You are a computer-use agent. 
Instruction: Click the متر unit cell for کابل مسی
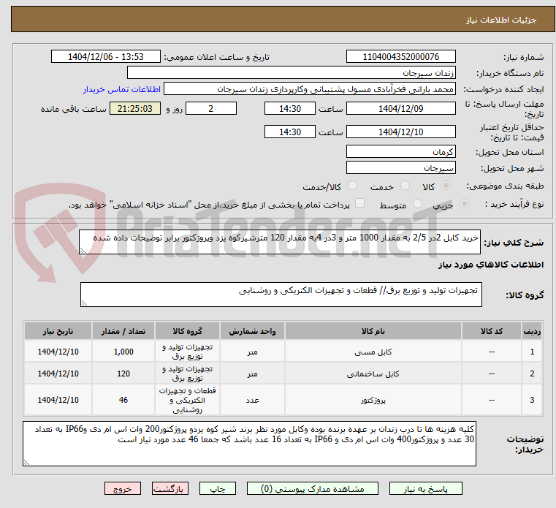252,352
